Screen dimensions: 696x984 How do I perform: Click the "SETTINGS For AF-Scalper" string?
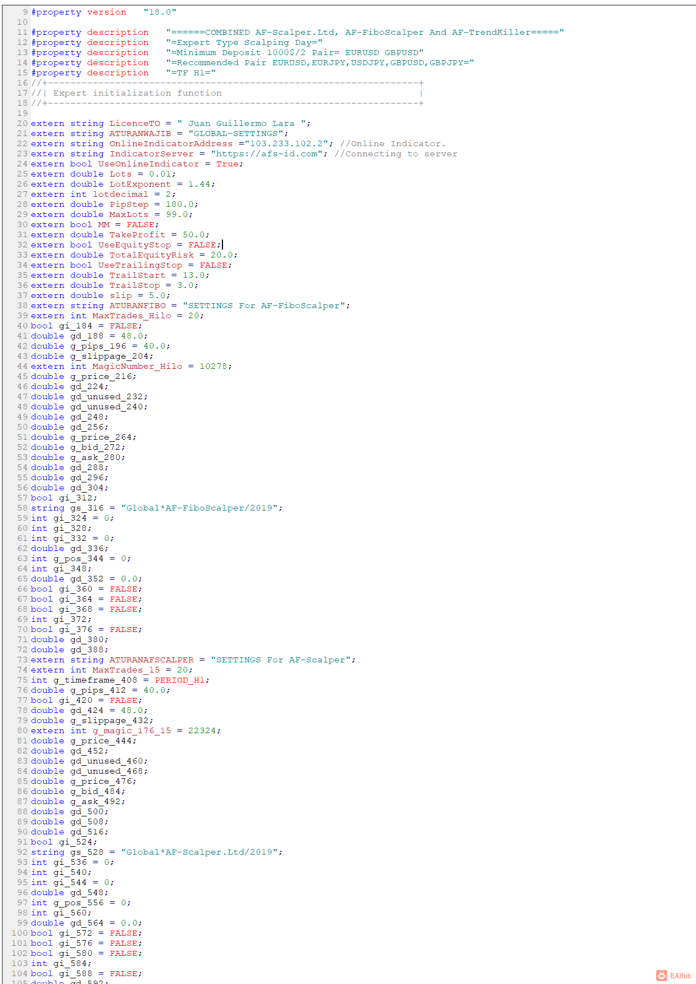[x=280, y=660]
